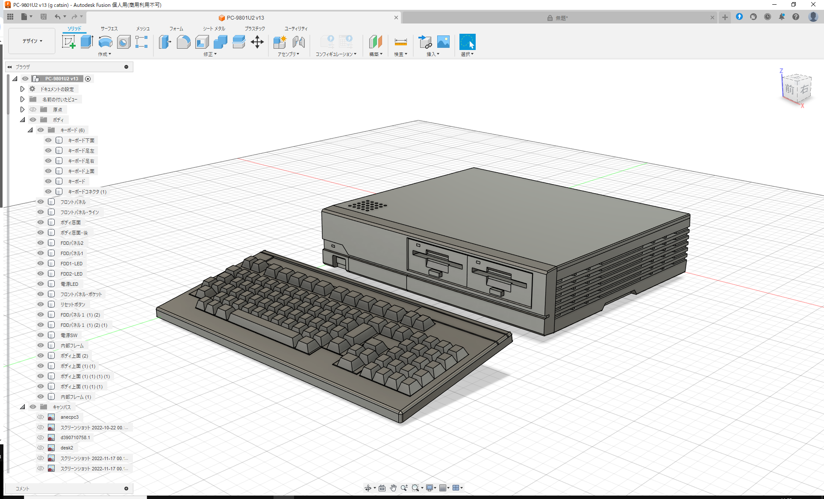Switch to the メッシュ tab
The height and width of the screenshot is (499, 824).
pos(142,29)
